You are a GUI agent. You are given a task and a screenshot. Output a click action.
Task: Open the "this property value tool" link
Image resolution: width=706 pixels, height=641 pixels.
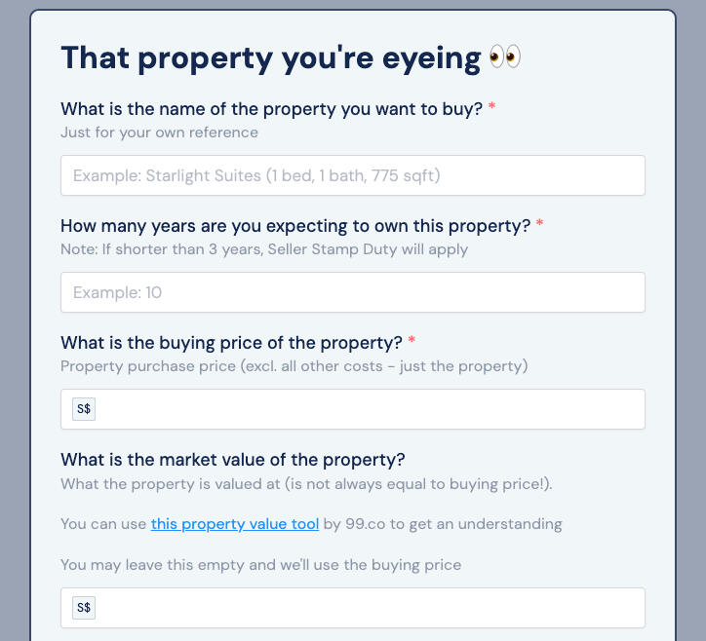point(235,524)
